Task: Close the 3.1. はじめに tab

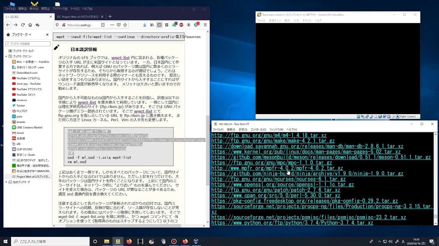Action: pos(51,16)
